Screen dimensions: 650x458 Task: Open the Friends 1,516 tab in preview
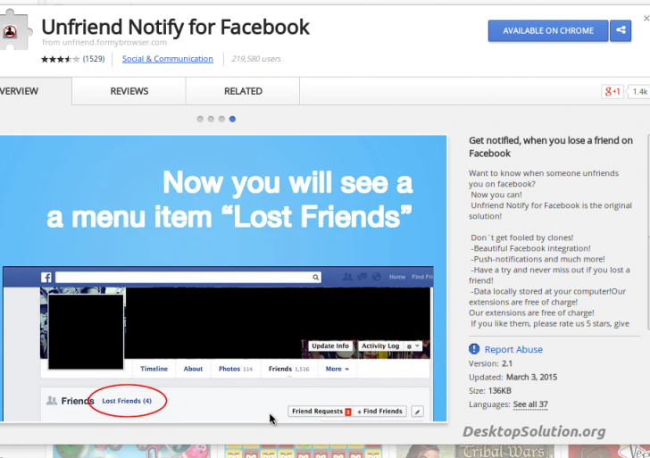click(x=289, y=369)
